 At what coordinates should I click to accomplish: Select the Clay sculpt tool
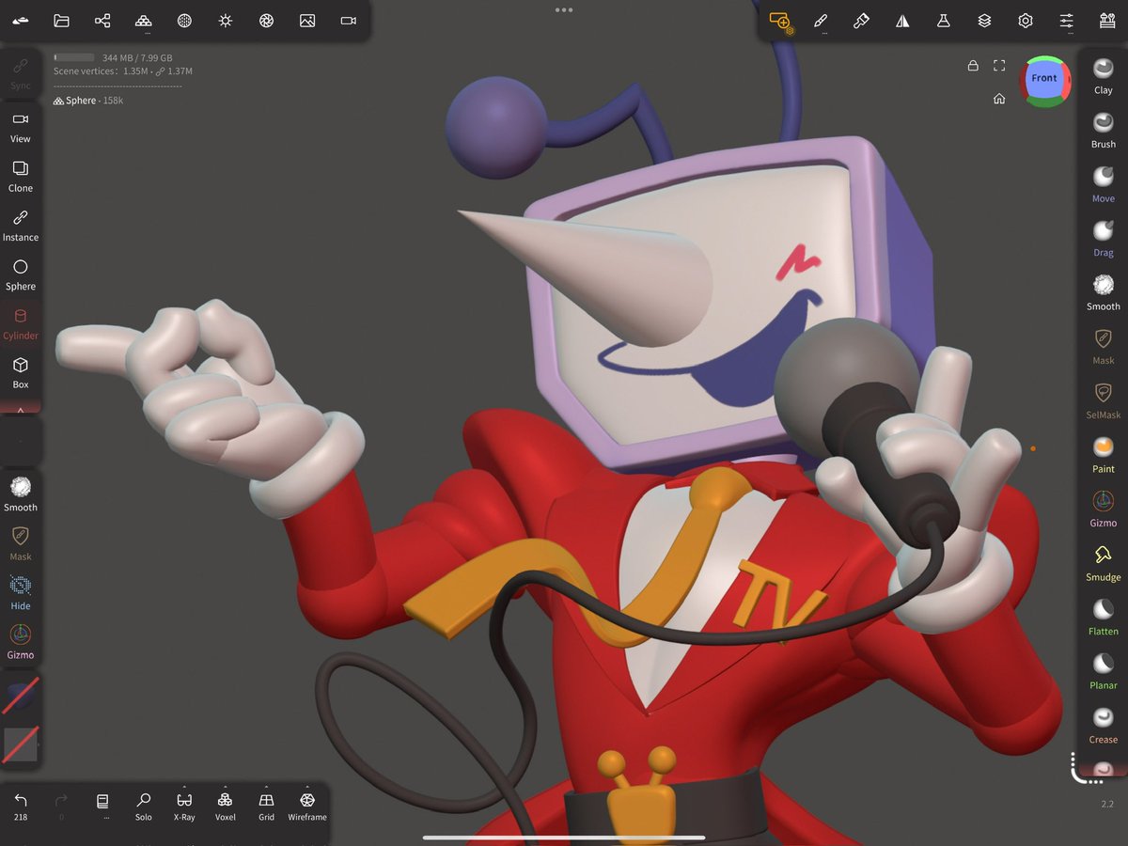tap(1104, 75)
